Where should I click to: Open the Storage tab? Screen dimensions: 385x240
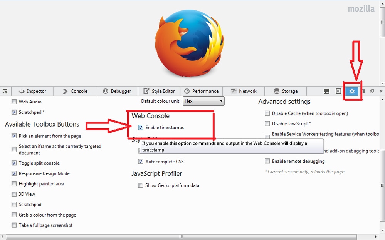(286, 91)
